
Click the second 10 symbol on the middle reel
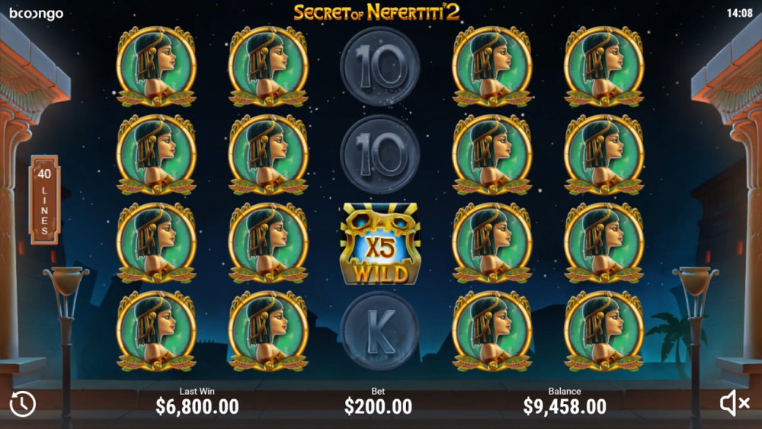point(380,155)
